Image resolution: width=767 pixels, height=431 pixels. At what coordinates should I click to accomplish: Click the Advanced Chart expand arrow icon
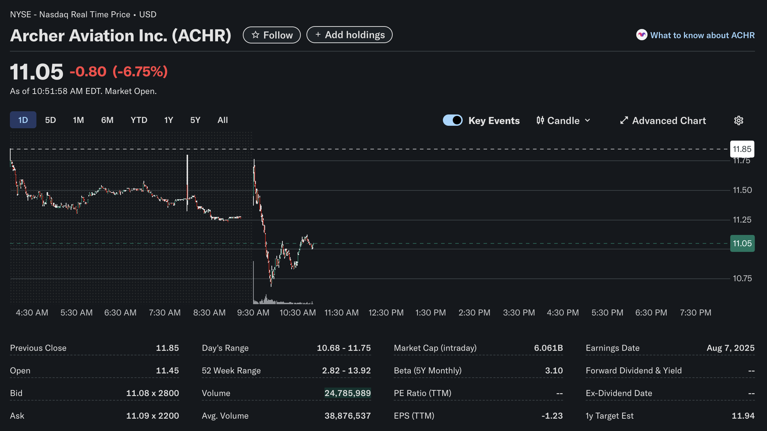(x=624, y=120)
